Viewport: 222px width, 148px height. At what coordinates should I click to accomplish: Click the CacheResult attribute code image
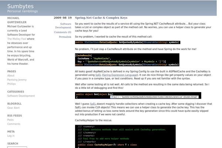point(127,60)
